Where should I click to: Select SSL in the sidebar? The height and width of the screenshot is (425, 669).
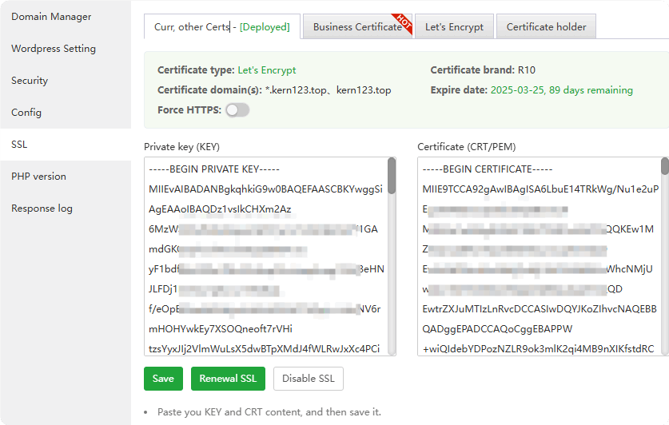pyautogui.click(x=19, y=145)
